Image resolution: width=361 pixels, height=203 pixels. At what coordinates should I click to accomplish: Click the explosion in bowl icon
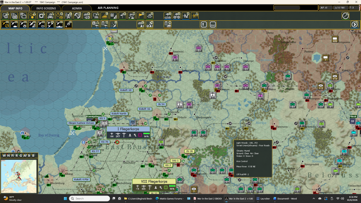(150, 16)
